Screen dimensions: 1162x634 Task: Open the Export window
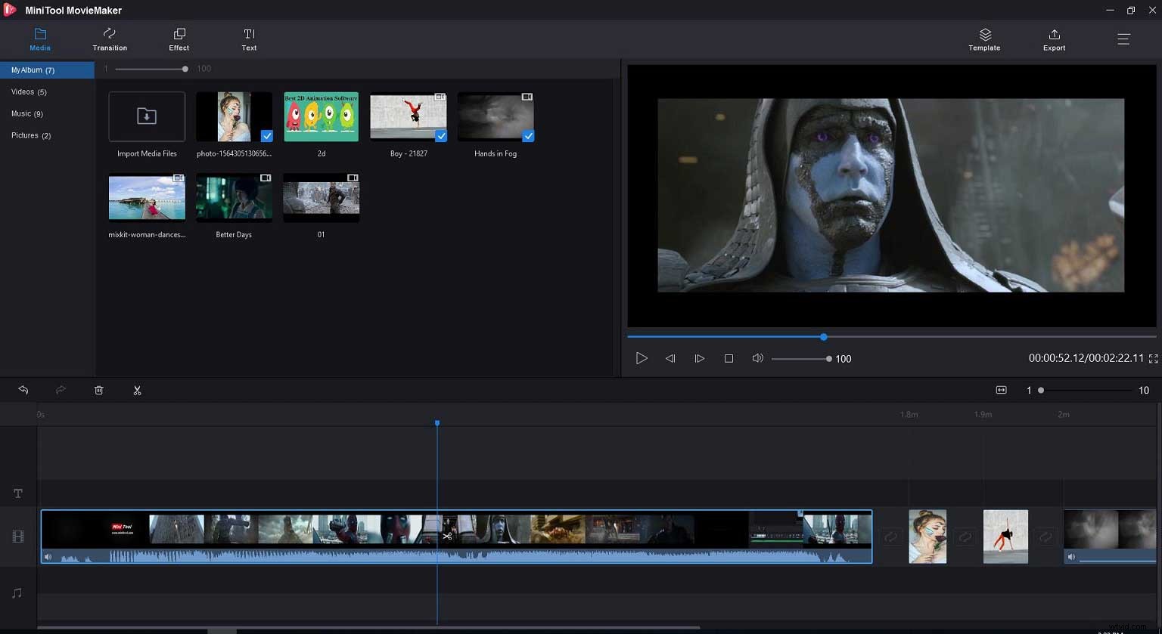(x=1054, y=39)
